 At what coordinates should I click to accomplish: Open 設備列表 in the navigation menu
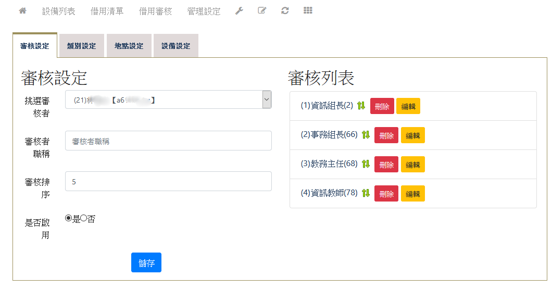[58, 11]
